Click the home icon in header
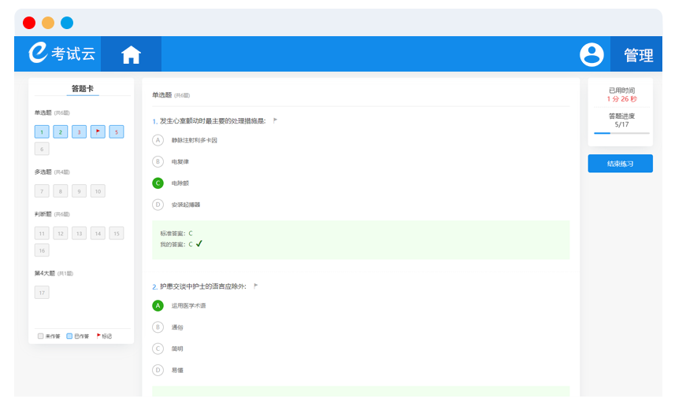This screenshot has width=686, height=406. coord(131,54)
